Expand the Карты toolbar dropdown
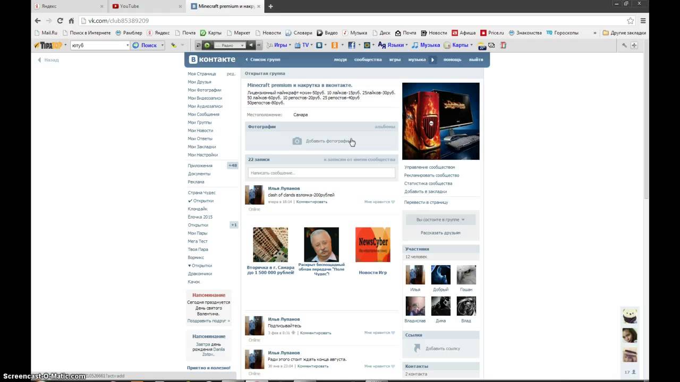The image size is (680, 382). click(471, 45)
